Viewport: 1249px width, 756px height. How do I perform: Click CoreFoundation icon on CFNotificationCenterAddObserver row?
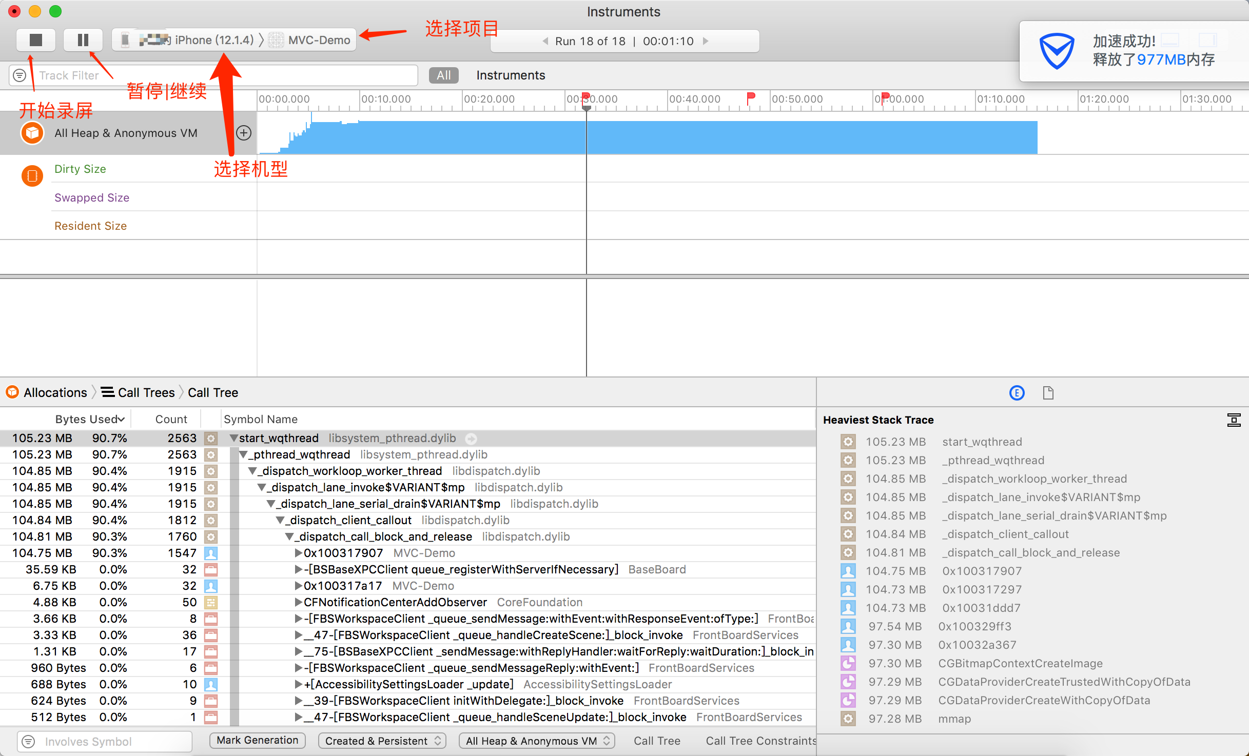click(x=211, y=603)
